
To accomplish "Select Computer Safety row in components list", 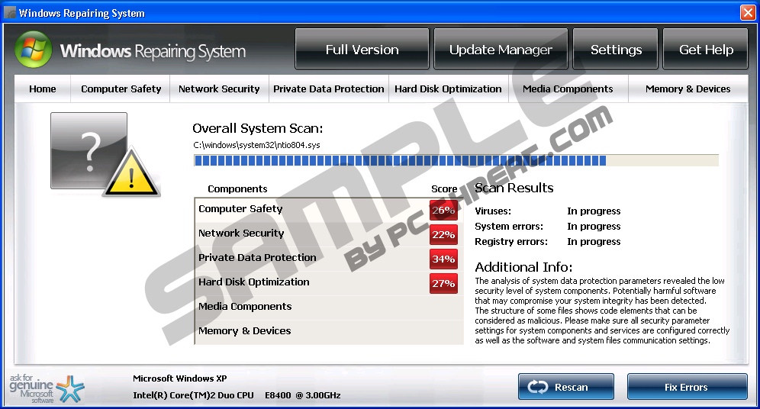I will click(x=329, y=210).
